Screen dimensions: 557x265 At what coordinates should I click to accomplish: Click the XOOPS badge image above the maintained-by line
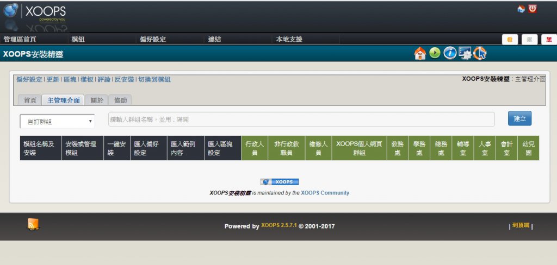click(x=280, y=182)
